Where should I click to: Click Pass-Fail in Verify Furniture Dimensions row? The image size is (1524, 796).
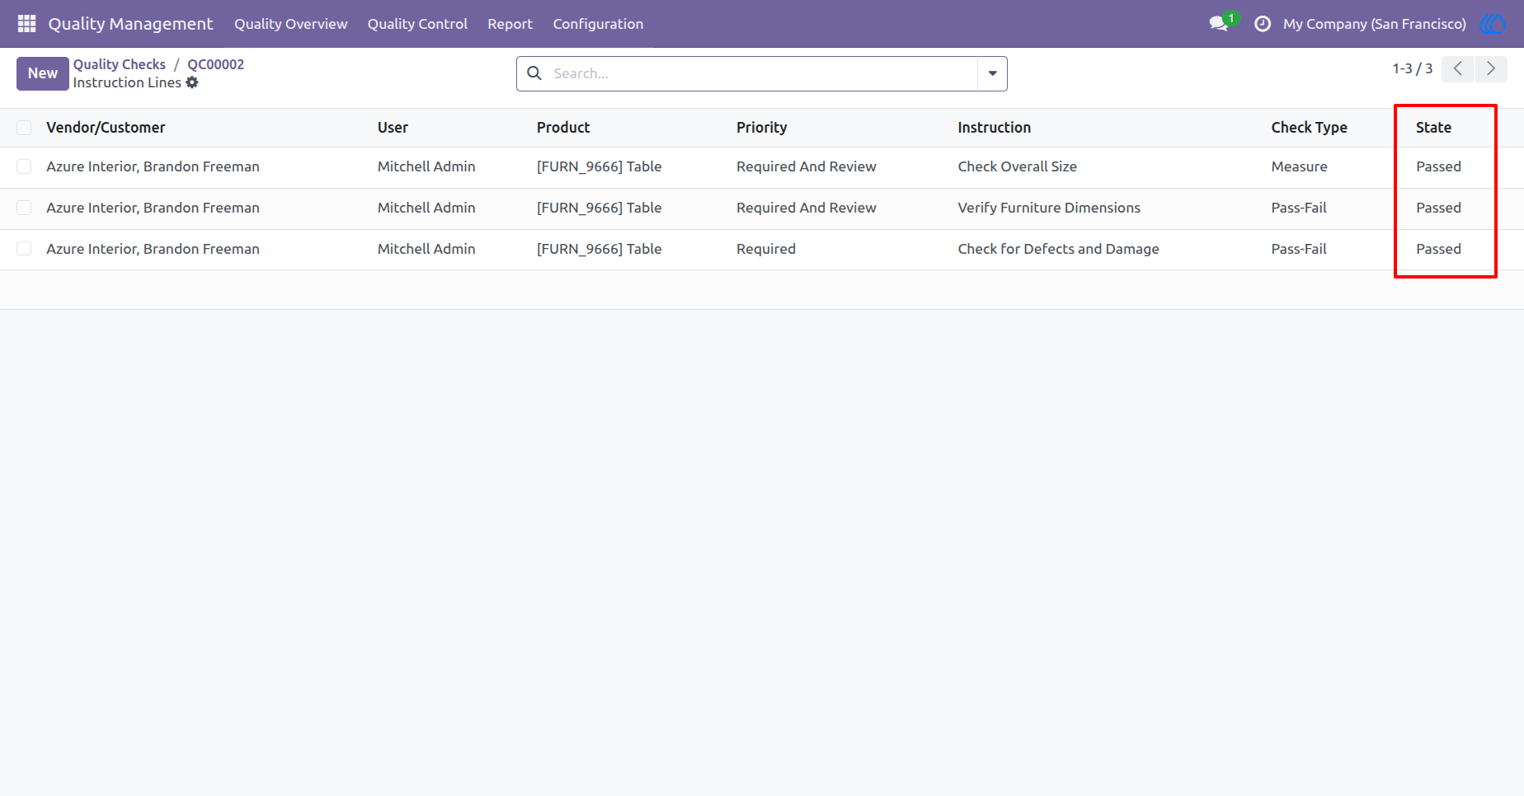click(x=1299, y=208)
